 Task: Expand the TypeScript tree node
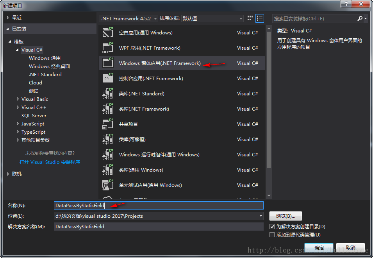point(18,132)
